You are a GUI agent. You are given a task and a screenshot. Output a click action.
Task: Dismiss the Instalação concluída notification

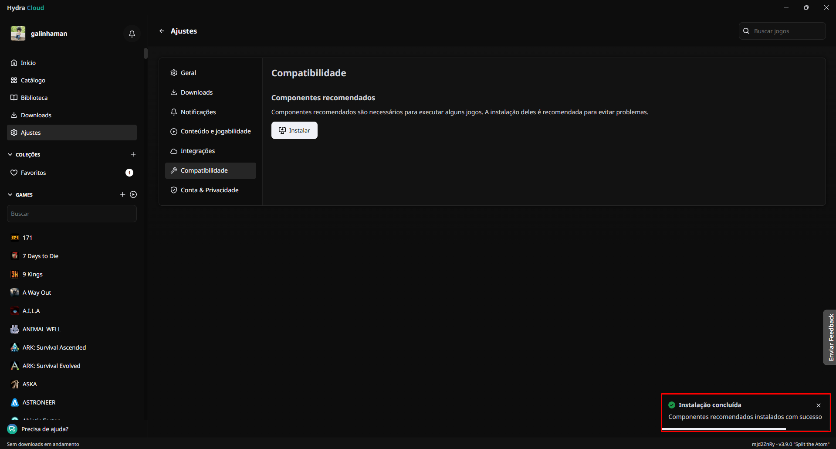coord(819,405)
